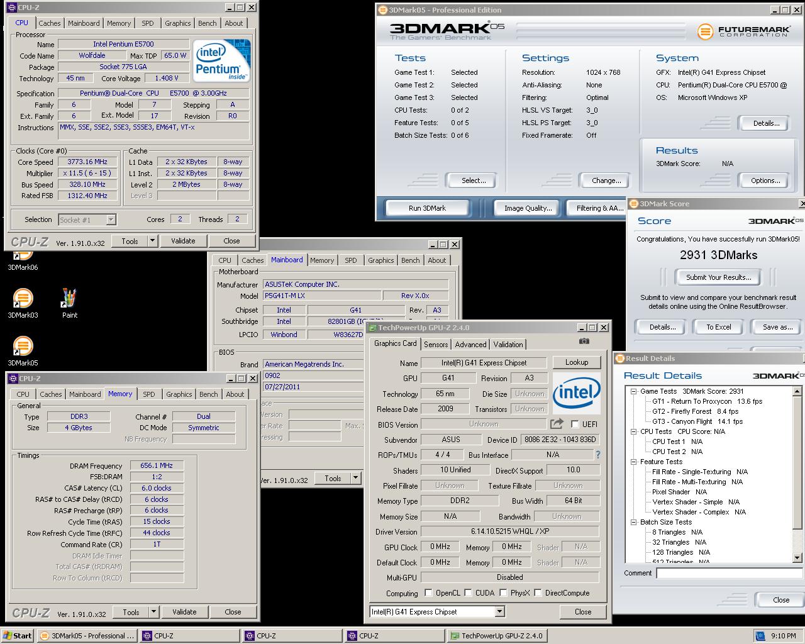Toggle the OpenCL computing checkbox
The height and width of the screenshot is (644, 805).
(428, 592)
